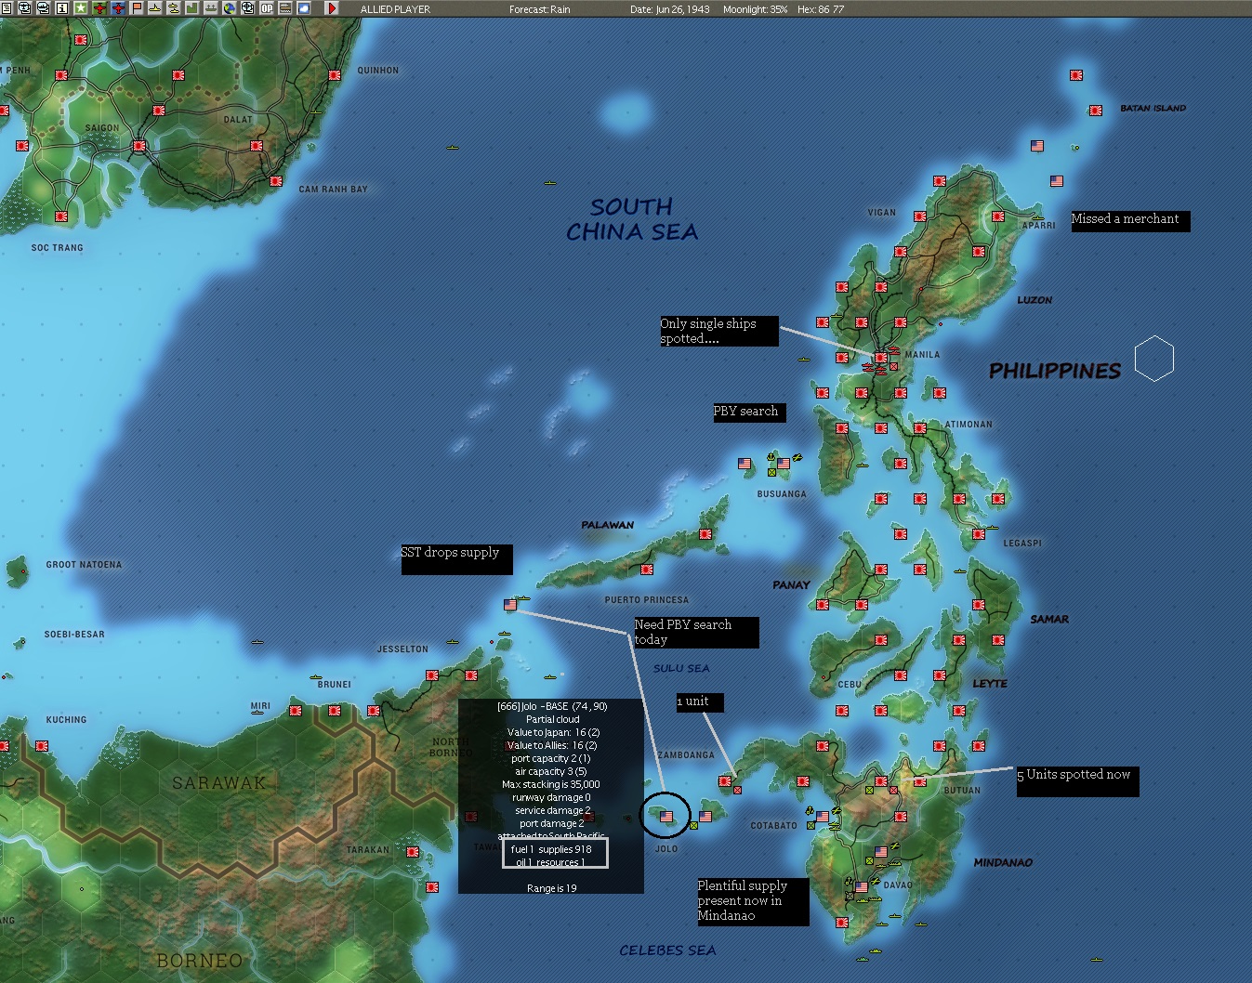Select the orange flag toolbar icon
Image resolution: width=1252 pixels, height=983 pixels.
[x=137, y=8]
